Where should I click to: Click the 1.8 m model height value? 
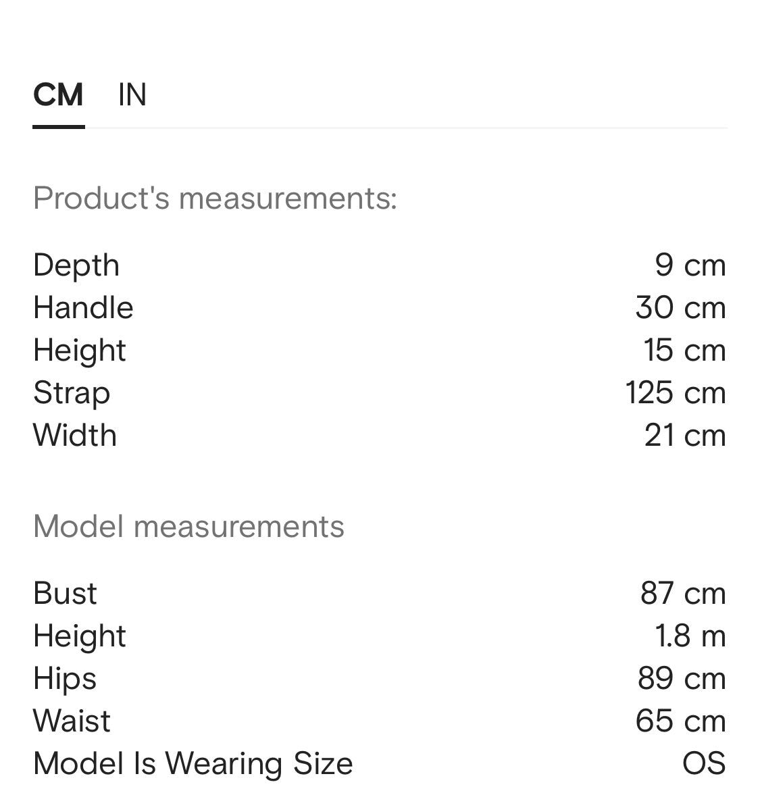click(690, 636)
